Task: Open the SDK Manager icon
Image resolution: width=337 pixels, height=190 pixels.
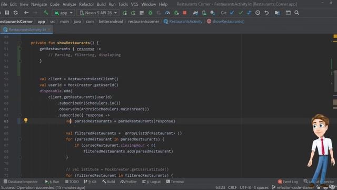Action: pos(213,13)
